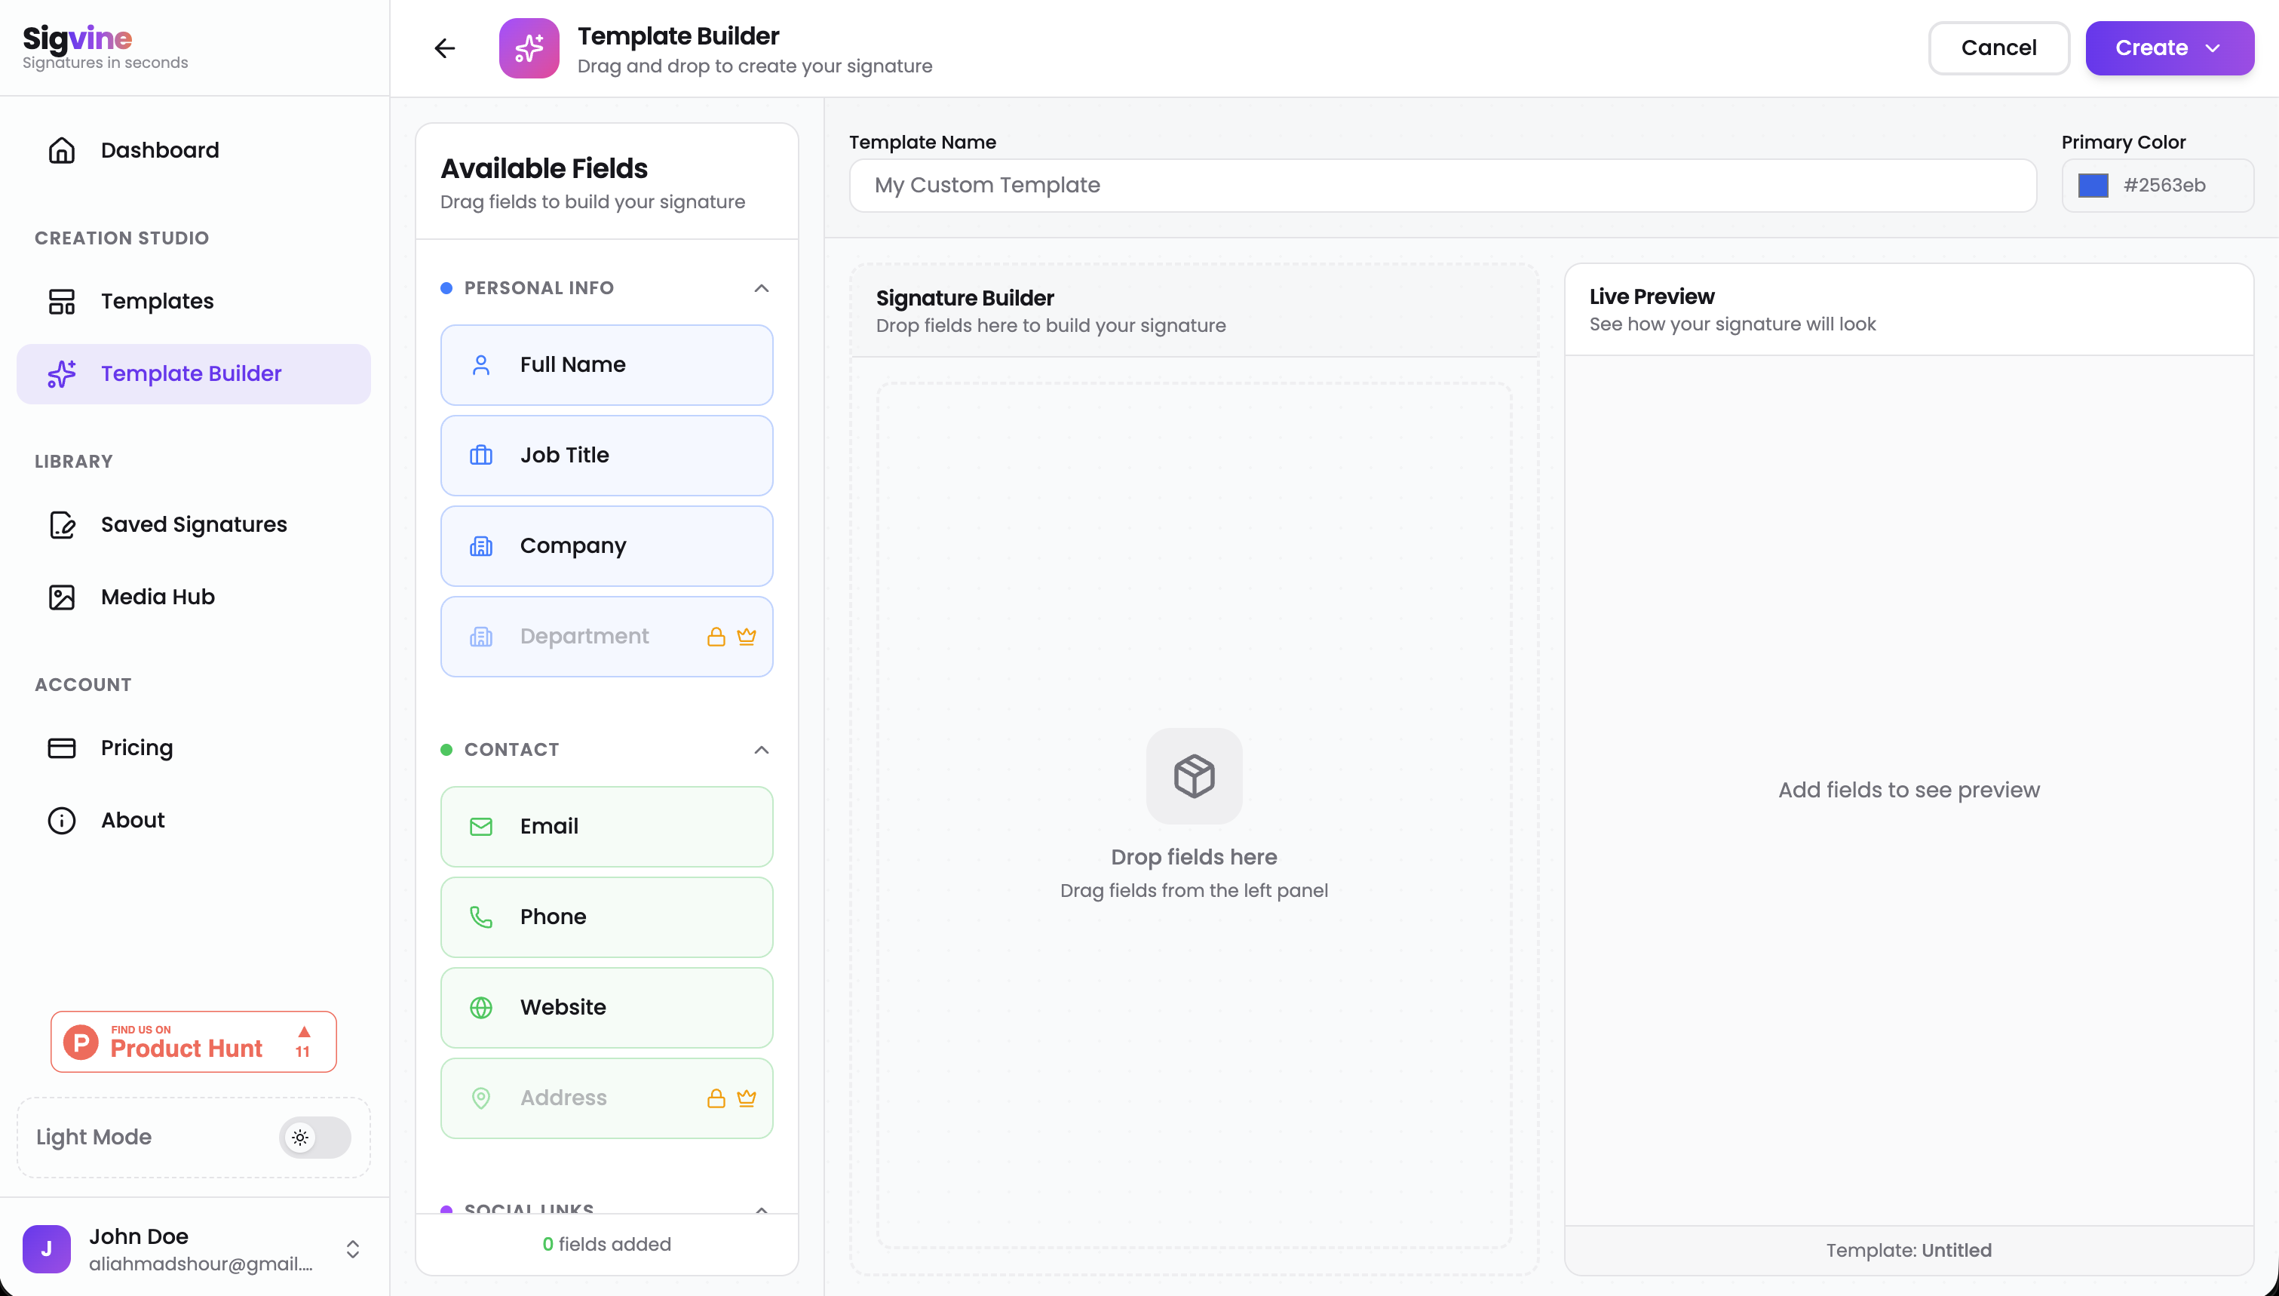
Task: Go to Saved Signatures page
Action: pyautogui.click(x=194, y=524)
